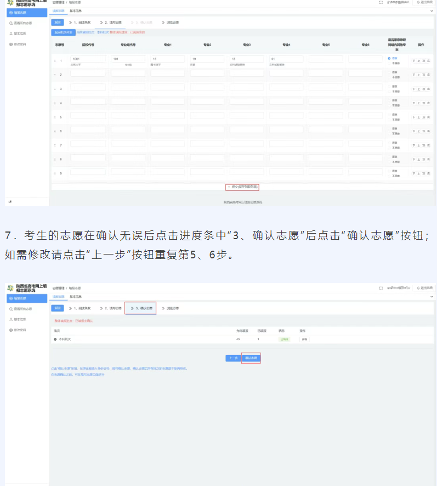
Task: Switch to 基本信息 tab in upper panel
Action: [75, 11]
